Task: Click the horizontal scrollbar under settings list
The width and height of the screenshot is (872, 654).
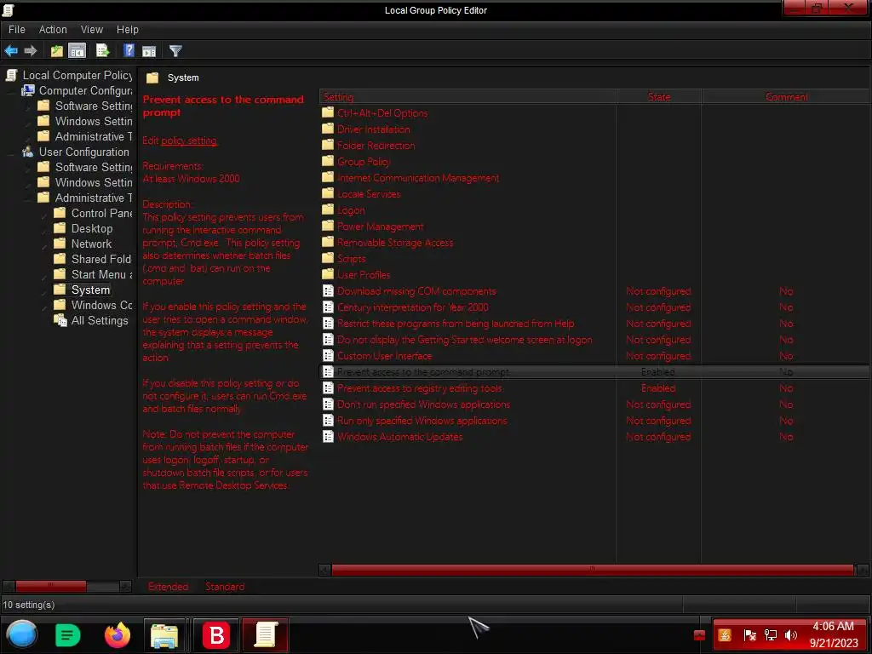Action: tap(593, 570)
